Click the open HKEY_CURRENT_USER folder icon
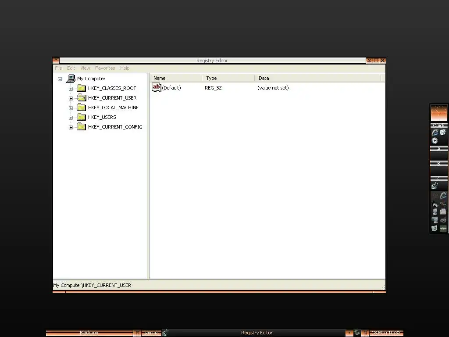The height and width of the screenshot is (337, 449). tap(81, 98)
